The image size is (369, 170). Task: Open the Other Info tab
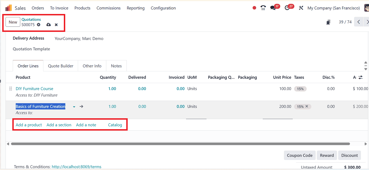tap(92, 66)
